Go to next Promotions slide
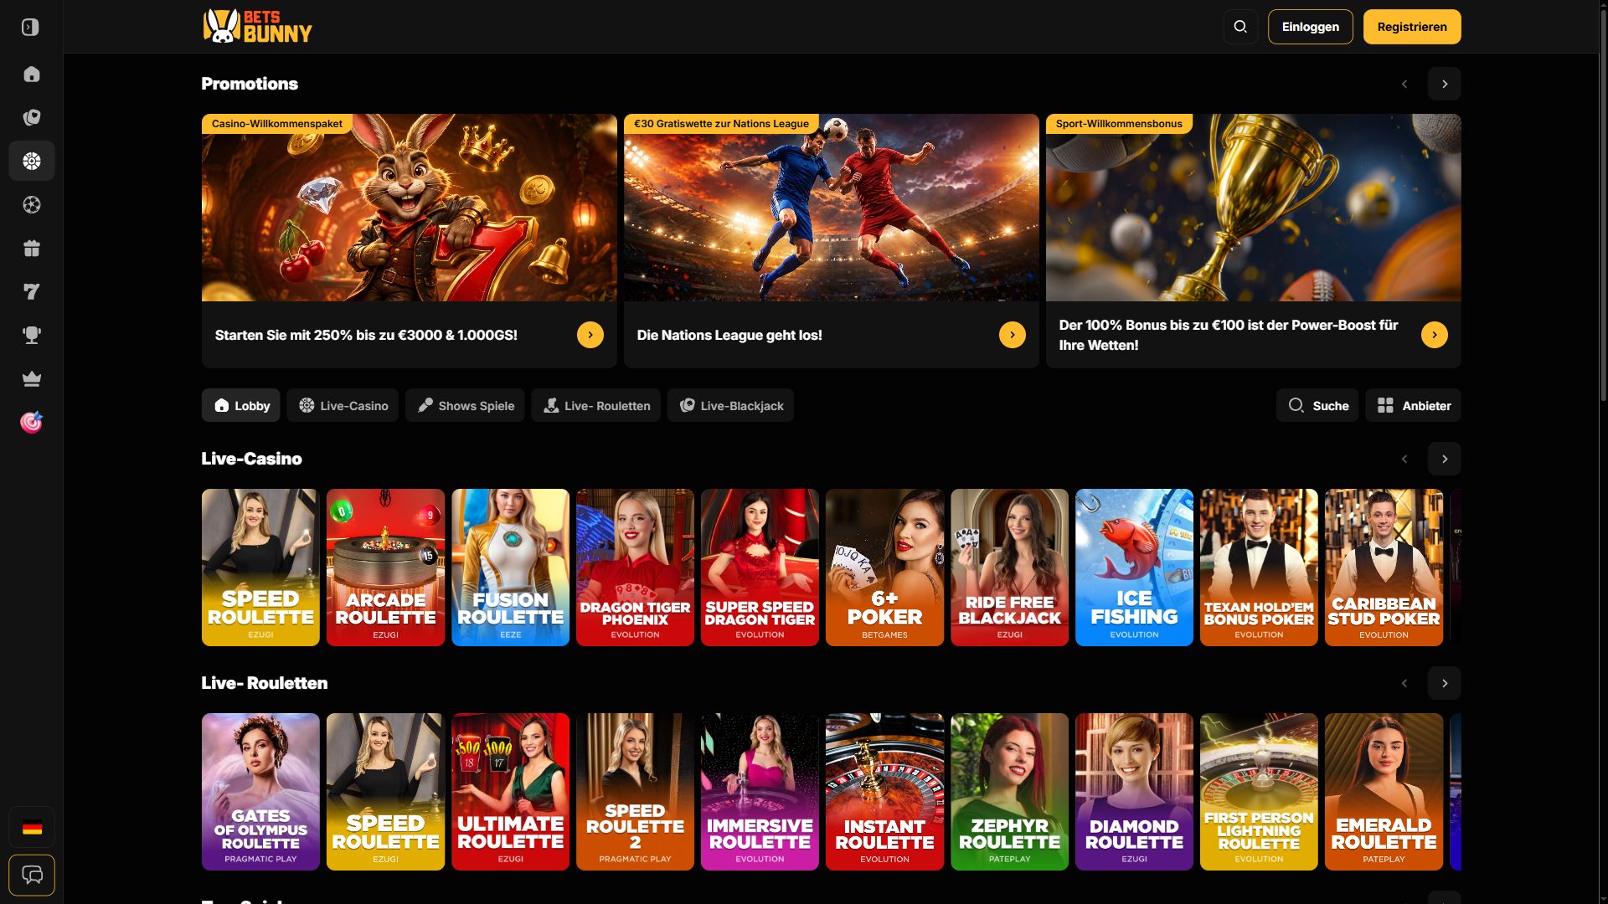The height and width of the screenshot is (904, 1608). [x=1445, y=84]
